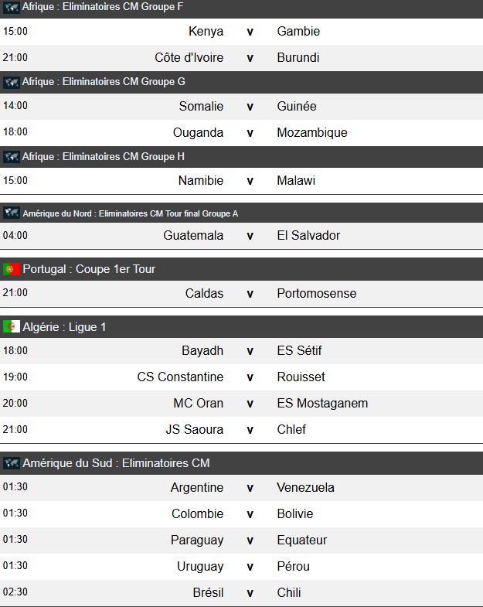Click the Côte d'Ivoire team name
The width and height of the screenshot is (483, 607).
point(189,58)
